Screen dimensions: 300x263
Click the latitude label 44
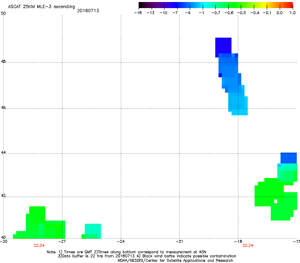tap(3, 153)
